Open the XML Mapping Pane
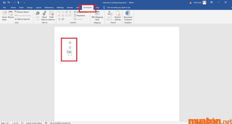 97,16
